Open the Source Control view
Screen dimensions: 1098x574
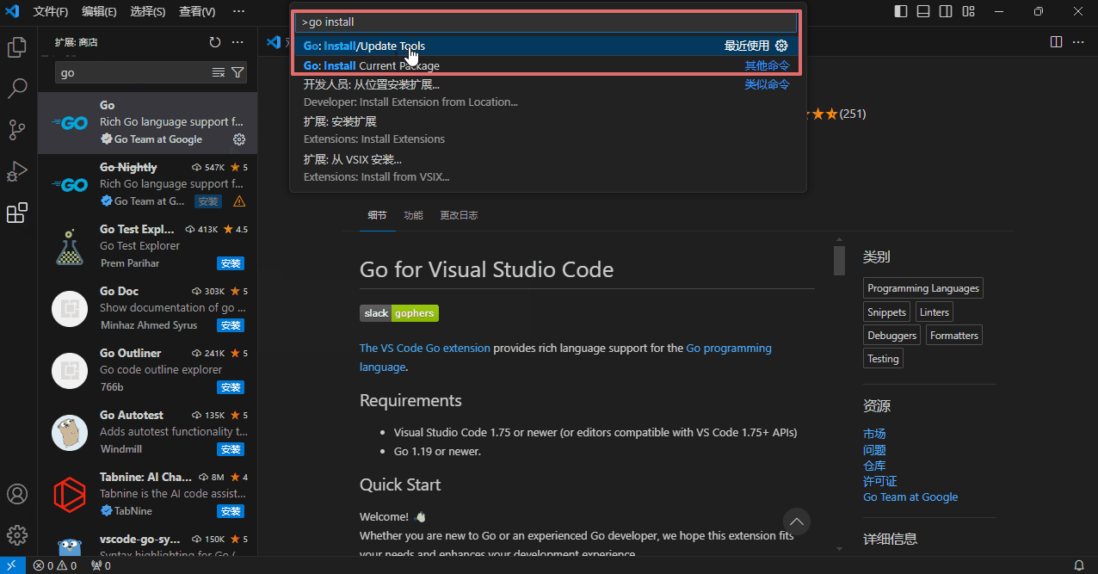17,130
